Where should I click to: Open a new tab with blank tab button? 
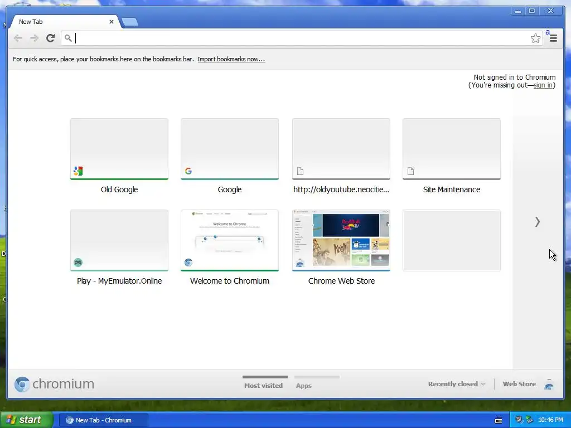129,22
